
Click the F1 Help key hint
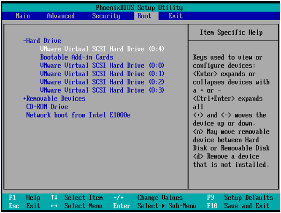(24, 197)
